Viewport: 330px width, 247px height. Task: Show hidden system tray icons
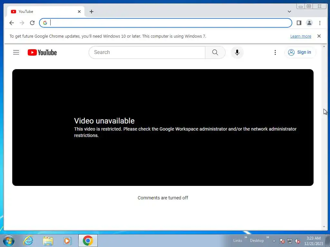pyautogui.click(x=274, y=241)
